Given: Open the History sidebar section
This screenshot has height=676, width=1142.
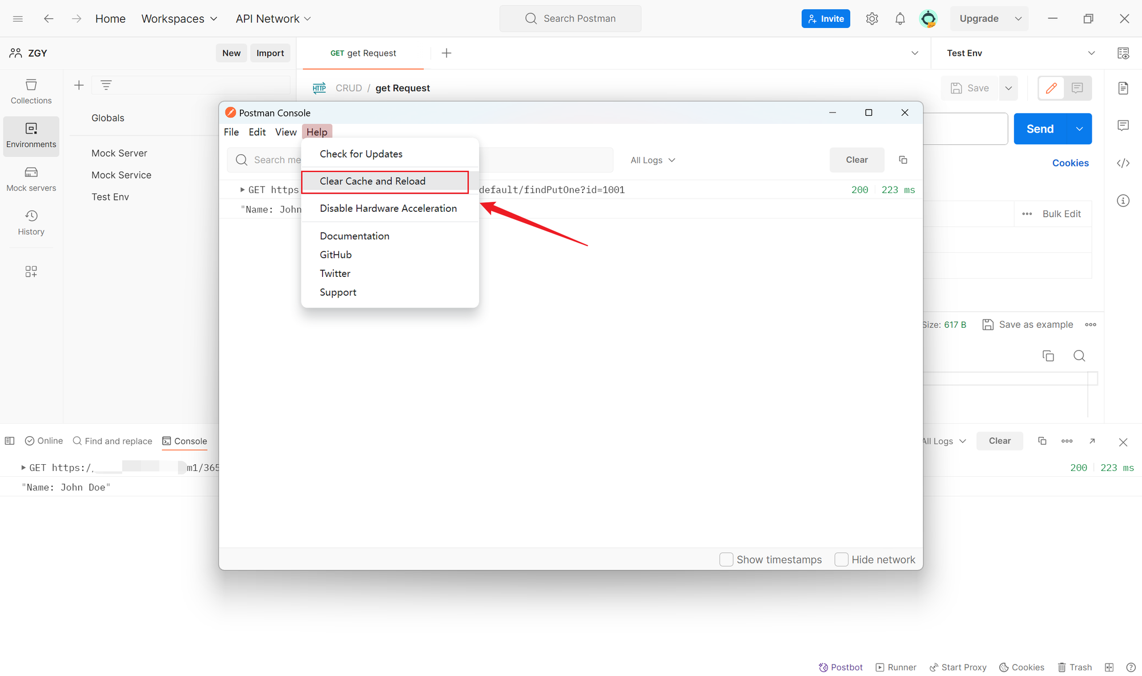Looking at the screenshot, I should pos(31,223).
